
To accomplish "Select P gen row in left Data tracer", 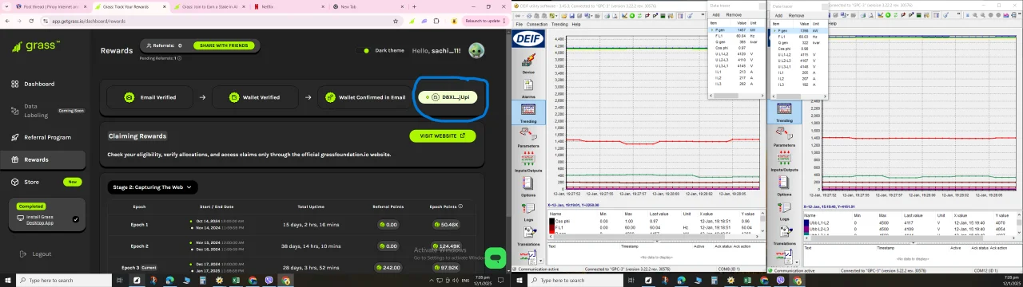I will coord(735,29).
